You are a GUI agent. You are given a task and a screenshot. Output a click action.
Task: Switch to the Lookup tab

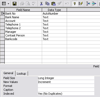pos(21,74)
